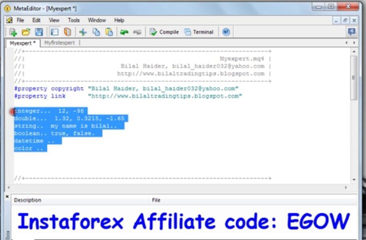Click the '#property copyright' line
Image resolution: width=366 pixels, height=240 pixels.
click(x=126, y=89)
